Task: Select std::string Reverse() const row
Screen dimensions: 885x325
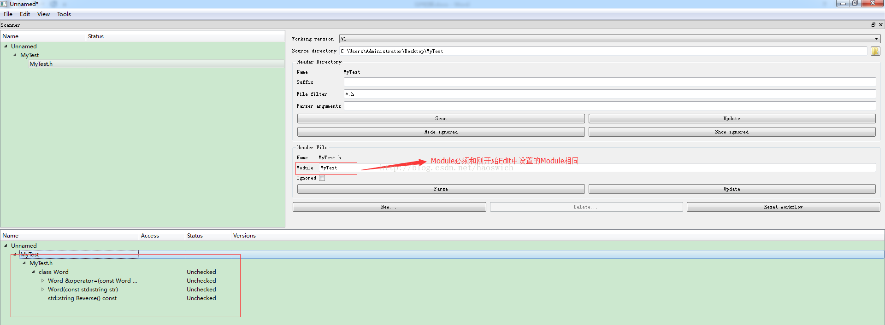Action: [x=82, y=298]
